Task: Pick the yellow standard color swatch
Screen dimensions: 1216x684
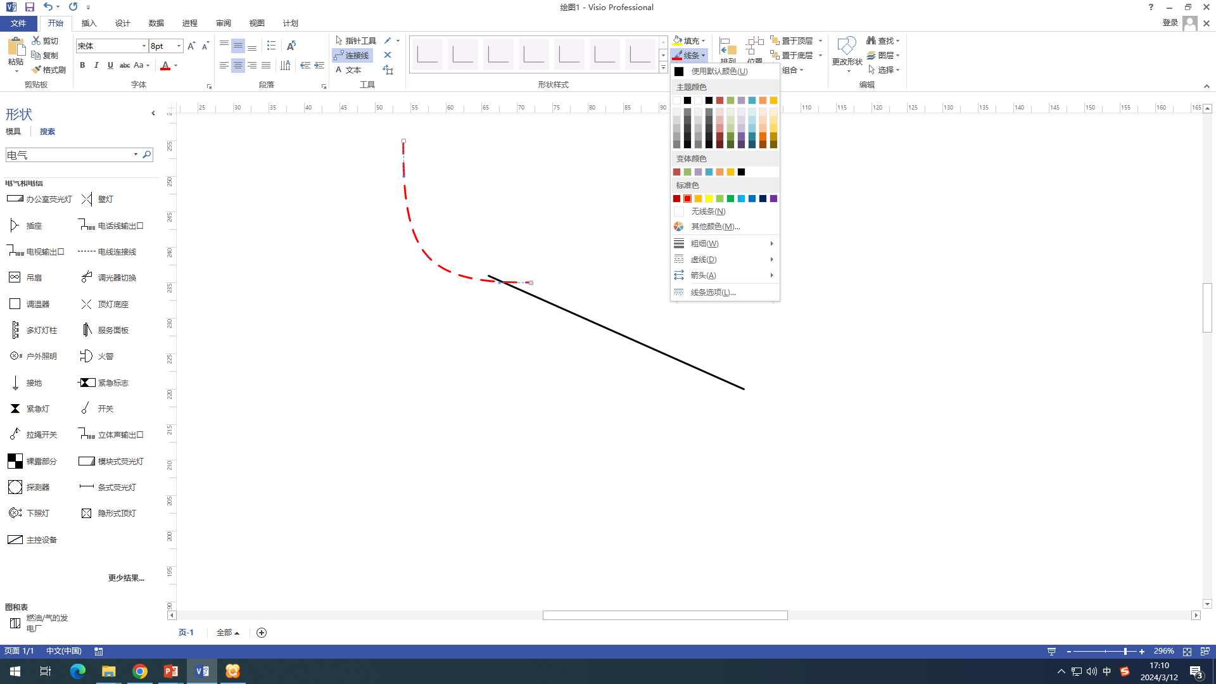Action: (x=709, y=199)
